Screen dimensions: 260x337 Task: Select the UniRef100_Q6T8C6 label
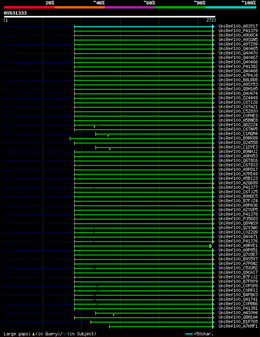238,160
